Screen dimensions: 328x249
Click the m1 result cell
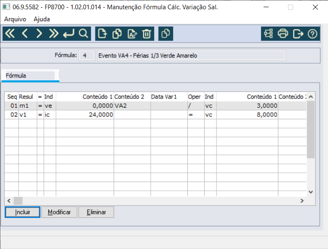[28, 106]
